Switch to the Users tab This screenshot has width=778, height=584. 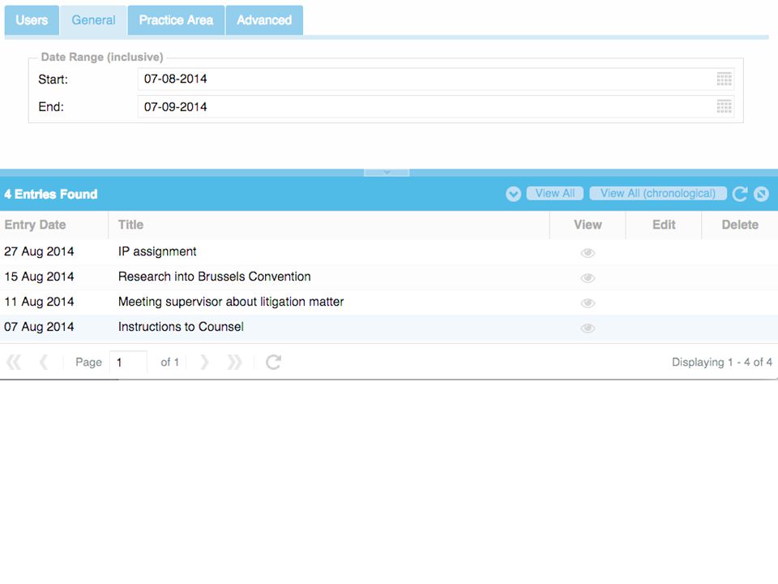pos(32,20)
